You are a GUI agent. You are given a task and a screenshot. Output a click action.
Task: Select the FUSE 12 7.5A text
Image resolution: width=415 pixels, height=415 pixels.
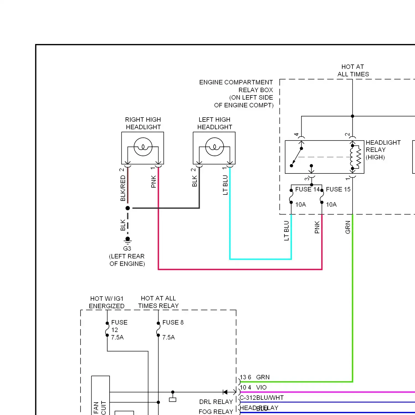119,330
